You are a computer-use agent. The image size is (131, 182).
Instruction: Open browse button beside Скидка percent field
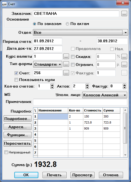(x=124, y=57)
